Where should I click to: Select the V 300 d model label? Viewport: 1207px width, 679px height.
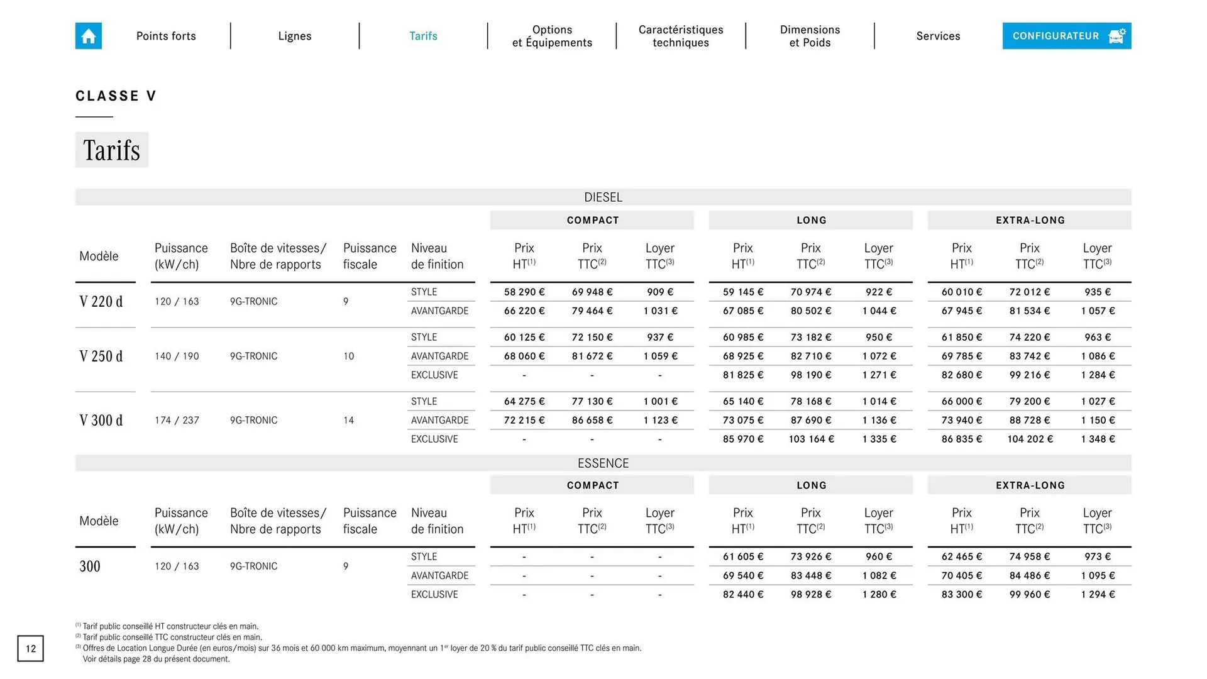pyautogui.click(x=101, y=421)
